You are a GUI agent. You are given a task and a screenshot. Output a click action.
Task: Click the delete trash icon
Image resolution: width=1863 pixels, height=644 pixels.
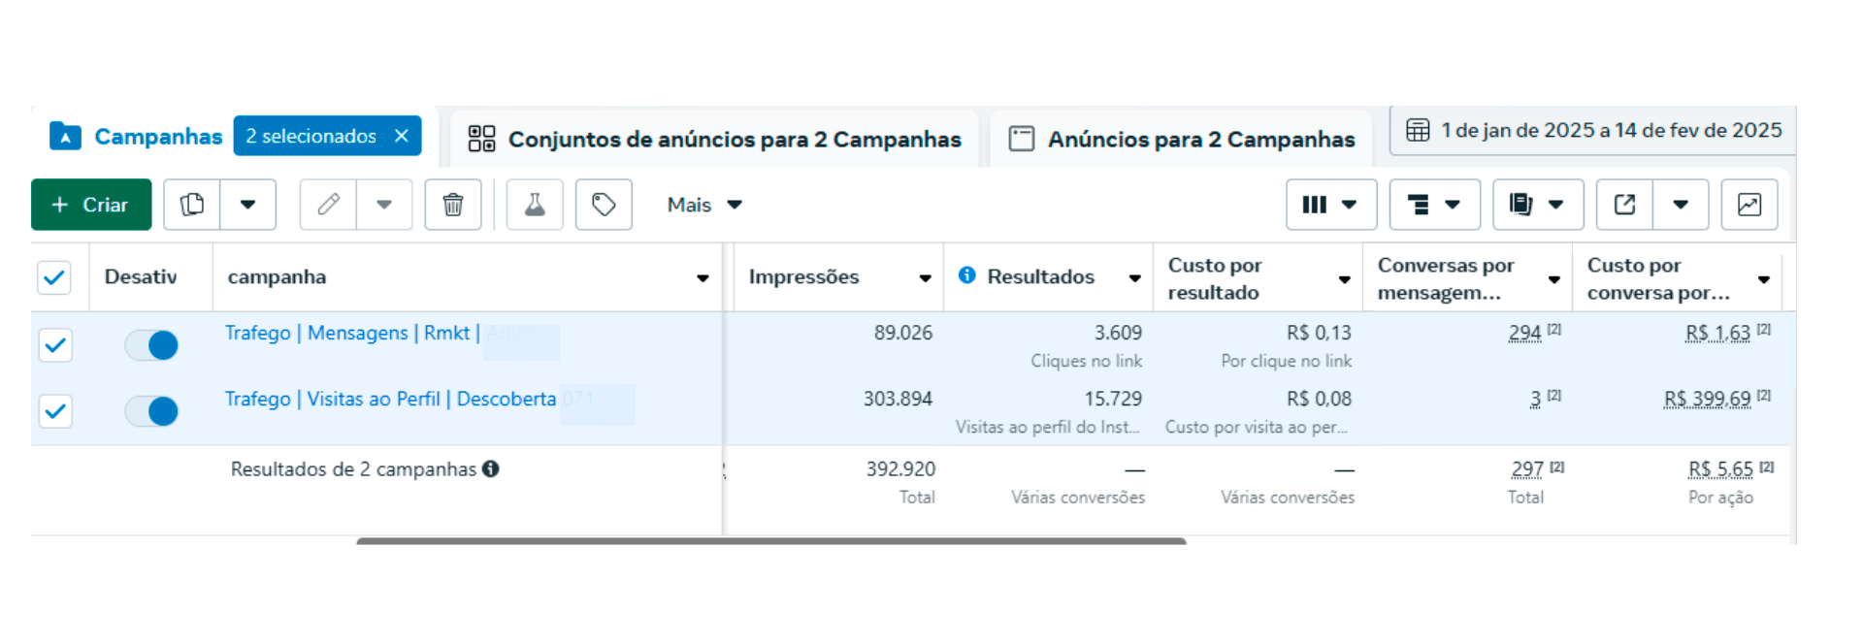[x=452, y=205]
